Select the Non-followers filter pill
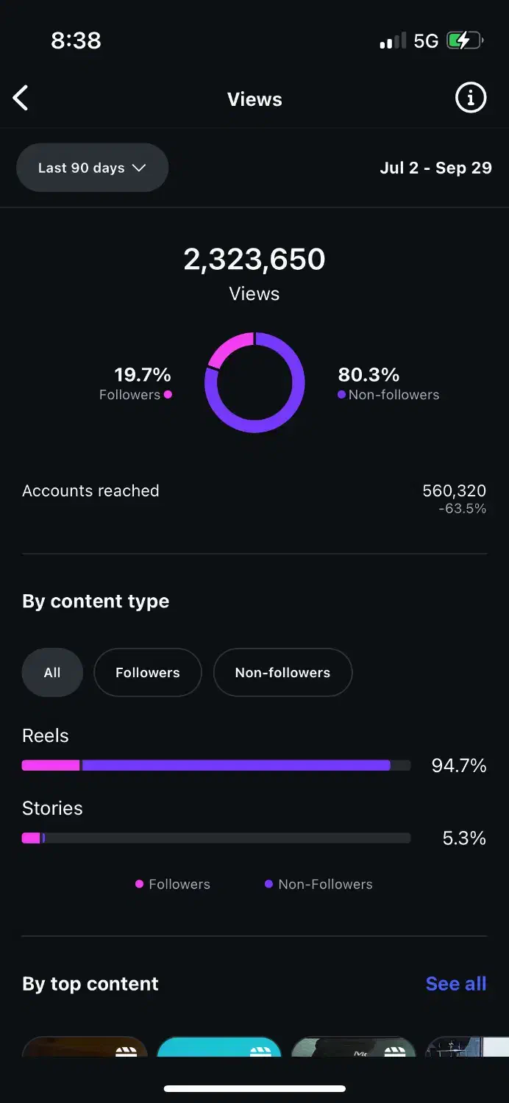Image resolution: width=509 pixels, height=1103 pixels. 282,672
